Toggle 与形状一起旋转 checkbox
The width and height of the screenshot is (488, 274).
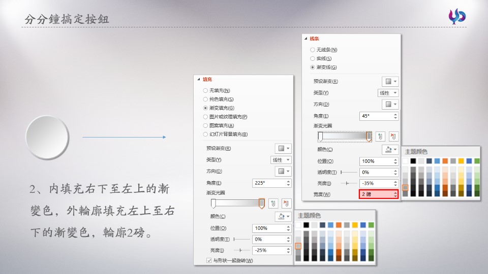click(x=209, y=260)
